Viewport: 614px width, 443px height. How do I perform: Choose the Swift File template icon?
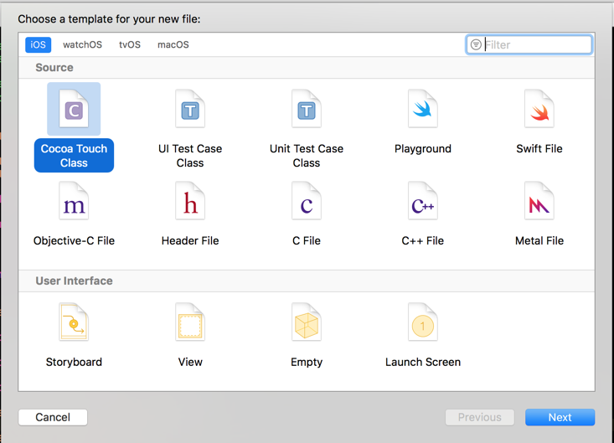coord(539,110)
